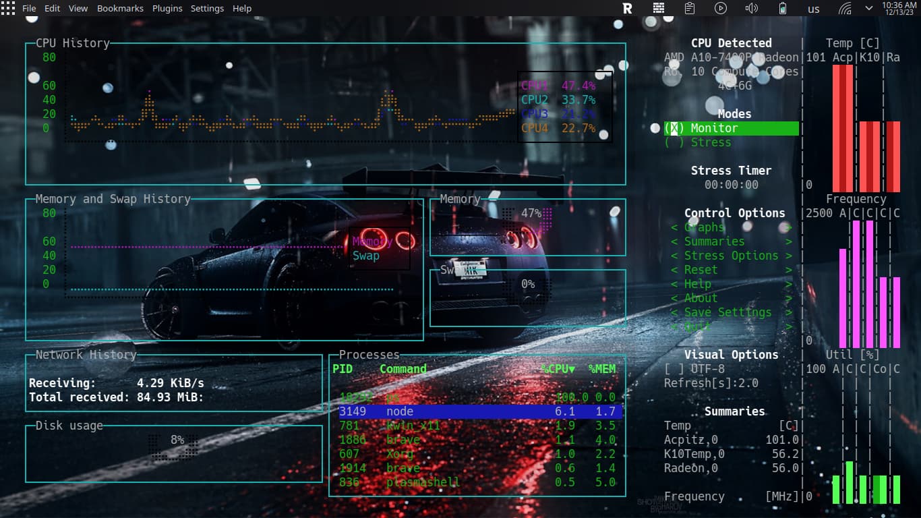The width and height of the screenshot is (921, 518).
Task: Open the application grid launcher icon
Action: pyautogui.click(x=8, y=8)
